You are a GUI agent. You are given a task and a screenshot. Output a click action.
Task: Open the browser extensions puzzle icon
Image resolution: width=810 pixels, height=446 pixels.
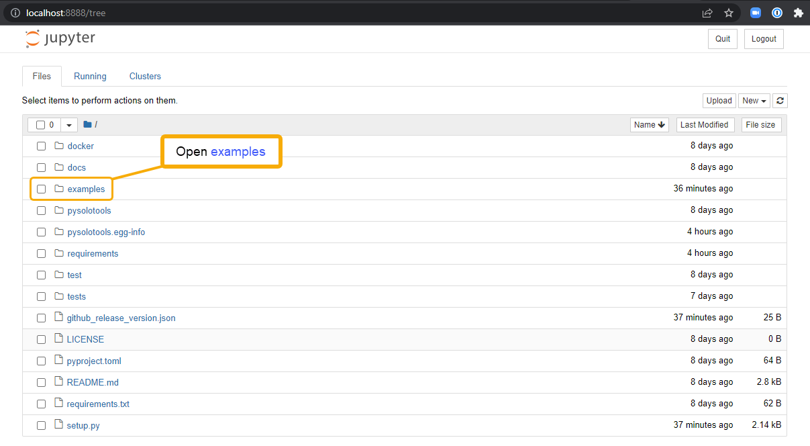[798, 13]
